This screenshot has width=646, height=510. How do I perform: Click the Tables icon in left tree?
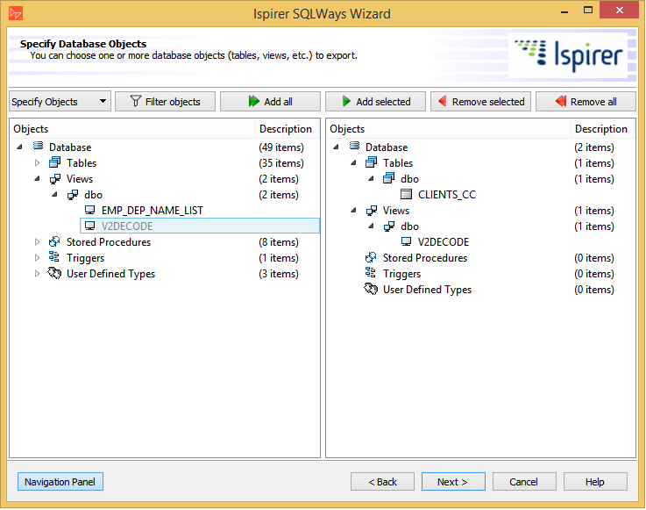point(55,162)
